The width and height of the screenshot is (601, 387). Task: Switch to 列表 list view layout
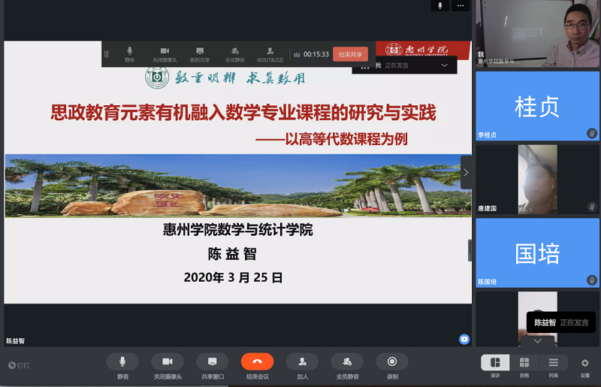[553, 364]
